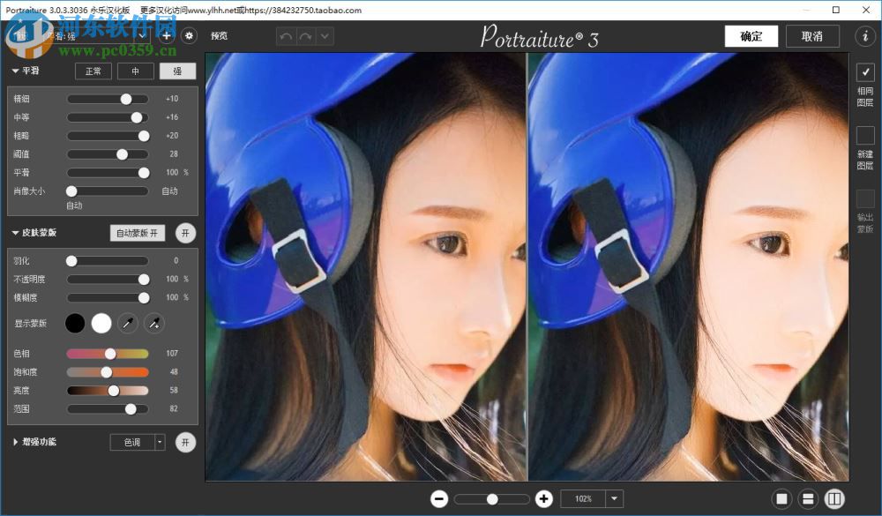
Task: Click the plus icon to add a new preset
Action: point(167,35)
